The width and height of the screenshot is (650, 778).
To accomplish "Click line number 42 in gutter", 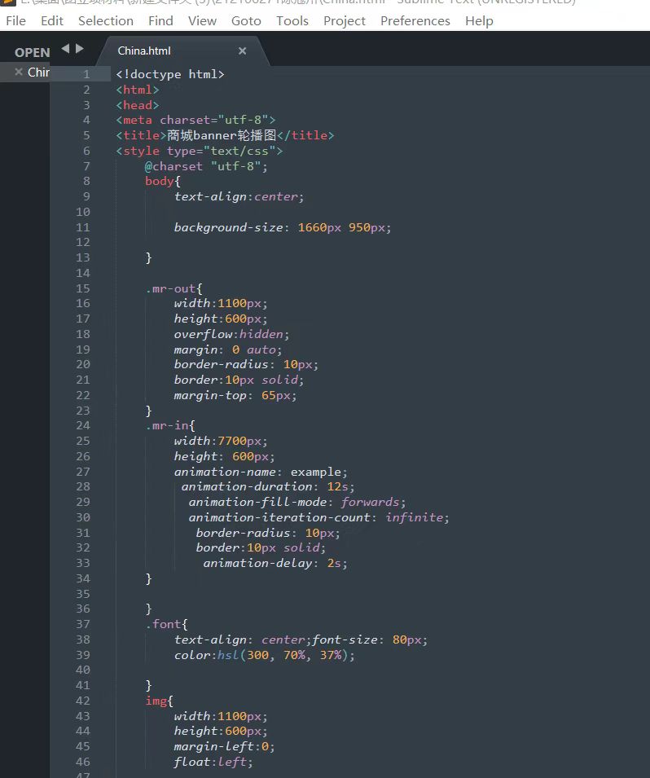I will click(83, 701).
